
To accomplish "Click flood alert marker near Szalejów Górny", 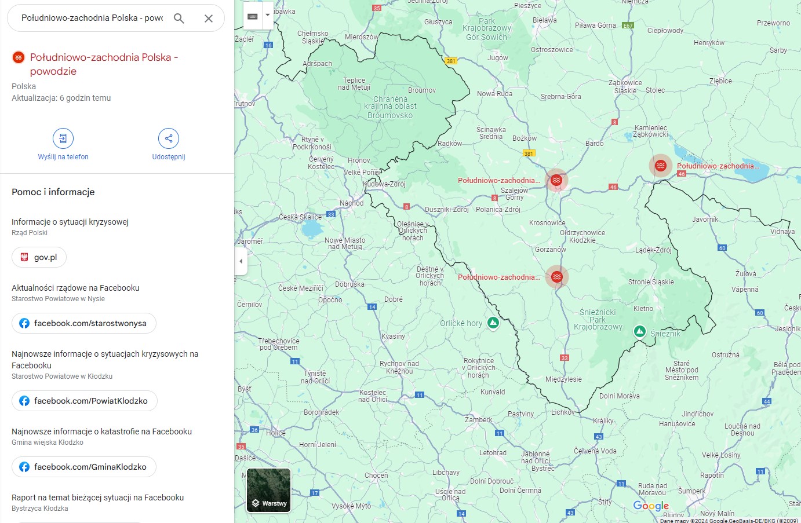I will click(556, 180).
